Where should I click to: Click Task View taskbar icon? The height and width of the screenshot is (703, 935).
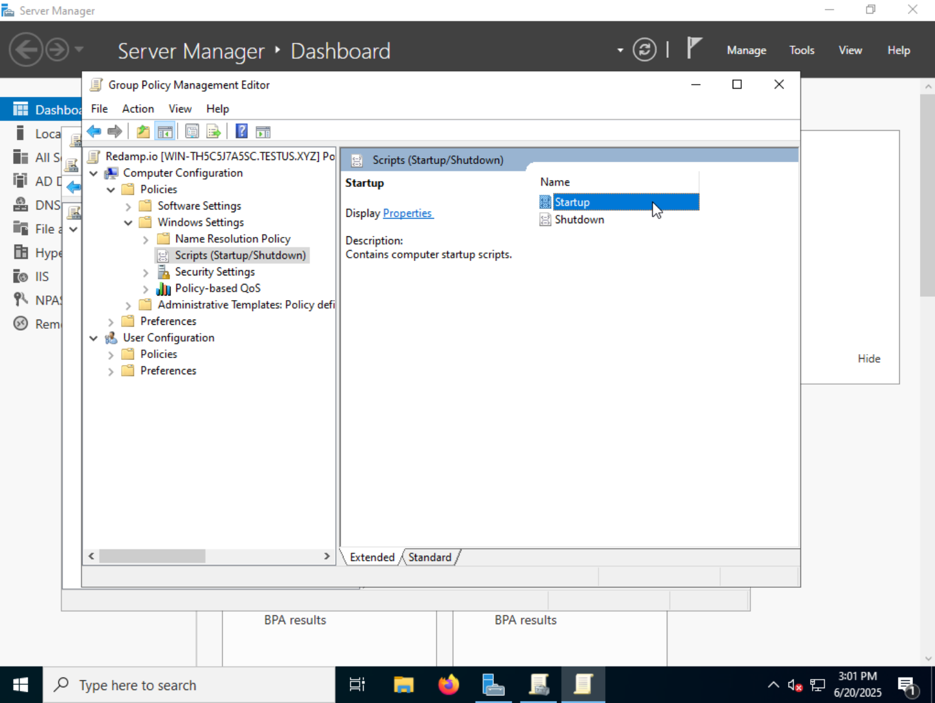(357, 685)
